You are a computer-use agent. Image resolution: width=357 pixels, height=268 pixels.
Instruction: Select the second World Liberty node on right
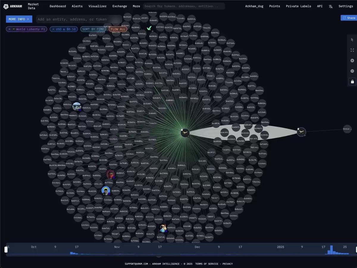(301, 132)
